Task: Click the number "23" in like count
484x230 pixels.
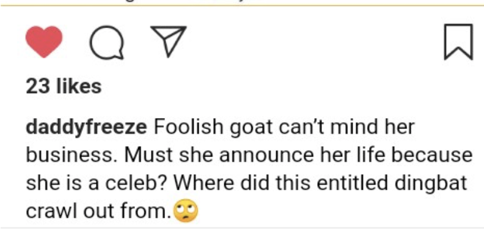Action: pyautogui.click(x=38, y=86)
